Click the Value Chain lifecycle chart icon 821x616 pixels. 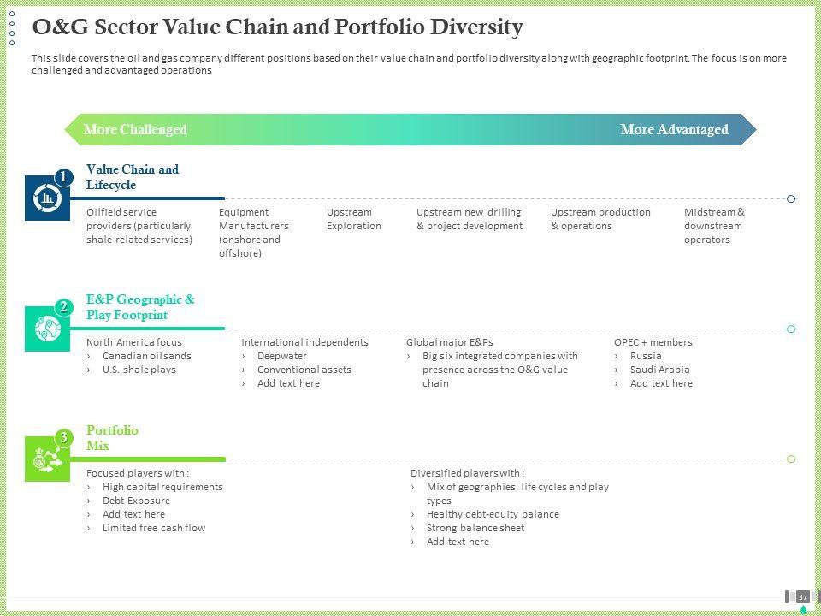(47, 199)
